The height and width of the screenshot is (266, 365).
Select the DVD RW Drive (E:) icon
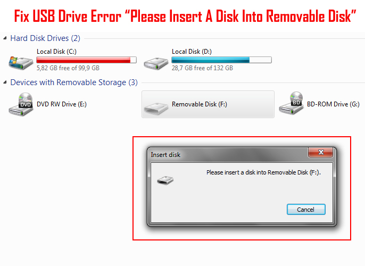(21, 104)
